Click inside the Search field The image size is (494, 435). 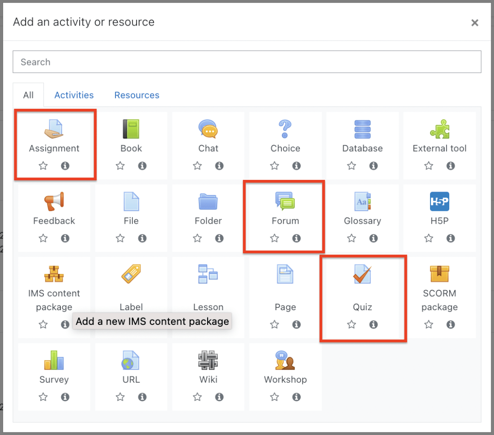(x=247, y=62)
